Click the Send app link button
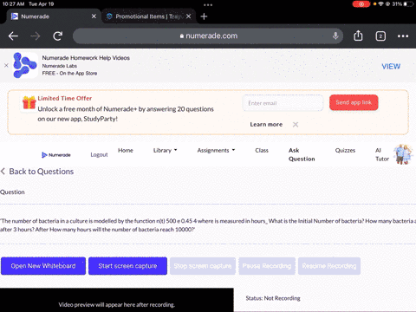 pyautogui.click(x=354, y=102)
